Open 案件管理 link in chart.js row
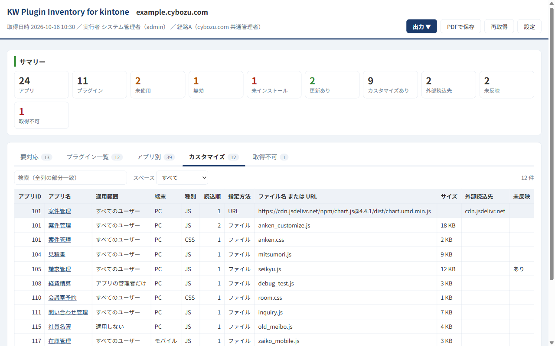555x346 pixels. 60,211
